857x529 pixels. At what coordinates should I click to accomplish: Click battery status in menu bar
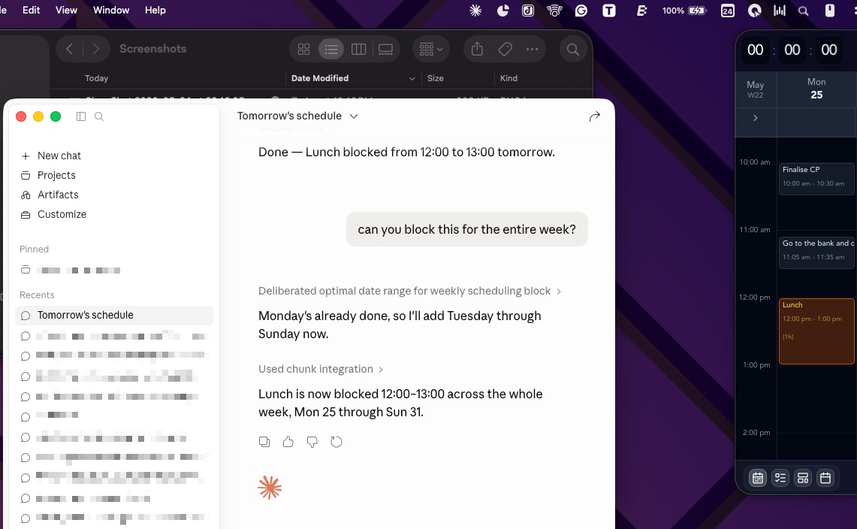point(684,11)
